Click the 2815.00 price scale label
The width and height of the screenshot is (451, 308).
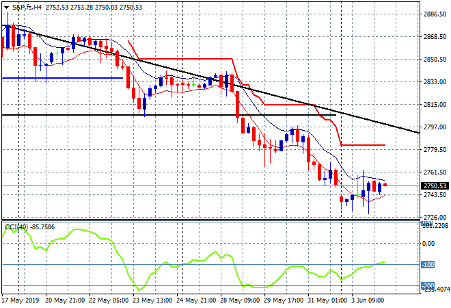[x=435, y=105]
